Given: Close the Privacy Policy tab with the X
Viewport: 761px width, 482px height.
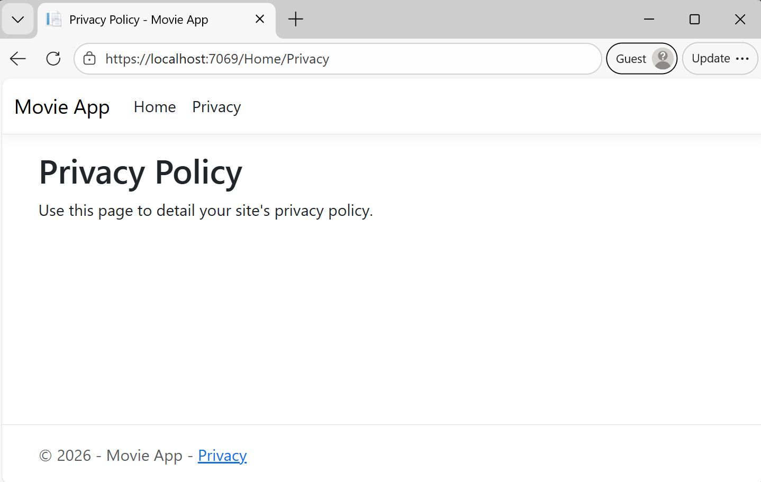Looking at the screenshot, I should tap(259, 19).
